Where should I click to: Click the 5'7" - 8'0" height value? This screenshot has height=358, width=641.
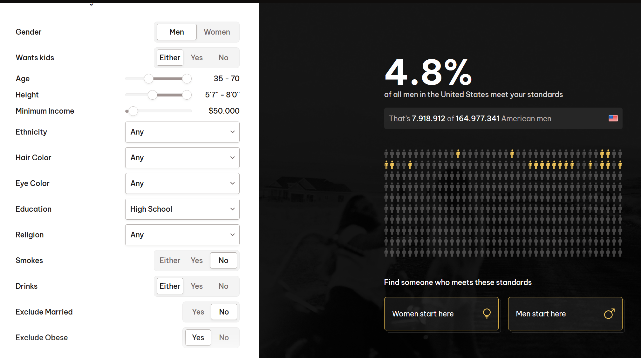222,95
